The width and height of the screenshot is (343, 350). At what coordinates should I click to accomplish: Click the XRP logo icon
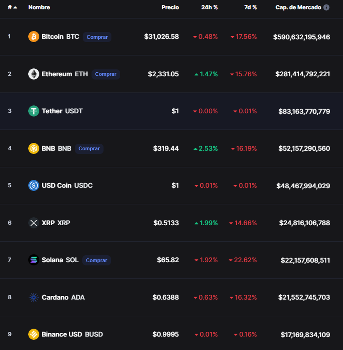[34, 223]
